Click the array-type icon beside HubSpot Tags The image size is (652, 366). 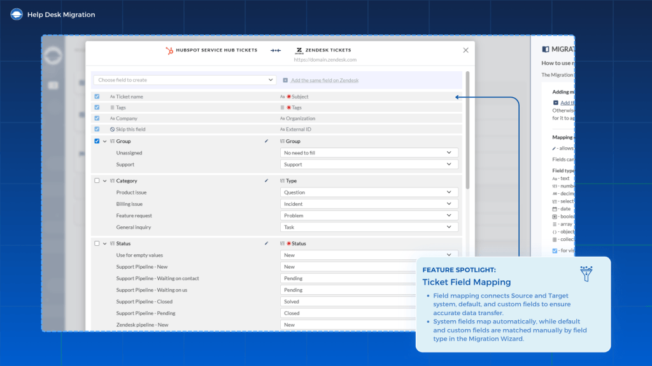pos(112,107)
